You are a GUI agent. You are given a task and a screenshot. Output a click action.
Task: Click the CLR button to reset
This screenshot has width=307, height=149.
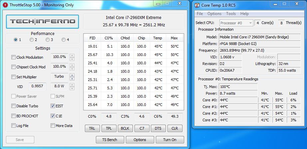click(175, 128)
